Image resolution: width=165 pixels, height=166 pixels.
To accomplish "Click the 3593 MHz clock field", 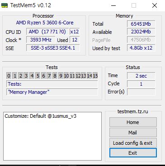I will (x=41, y=40).
